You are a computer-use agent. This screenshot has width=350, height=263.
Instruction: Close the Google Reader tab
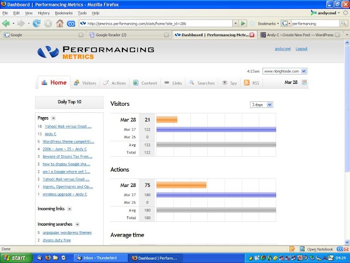click(166, 35)
